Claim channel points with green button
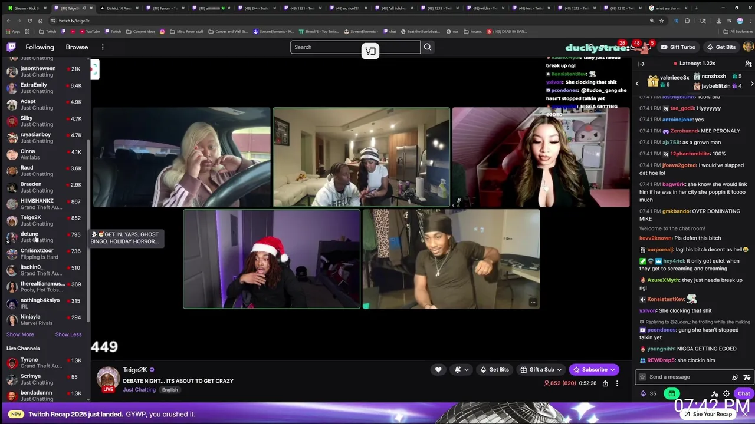This screenshot has height=424, width=755. (x=672, y=393)
